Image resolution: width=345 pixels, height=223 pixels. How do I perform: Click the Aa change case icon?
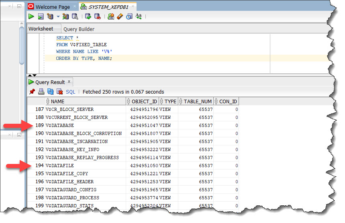pyautogui.click(x=139, y=16)
